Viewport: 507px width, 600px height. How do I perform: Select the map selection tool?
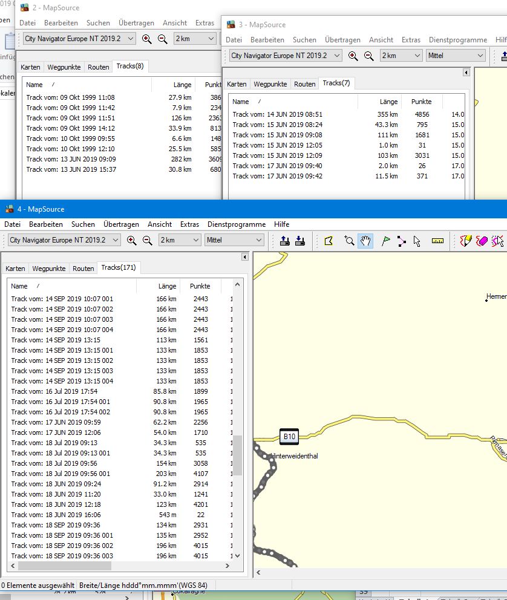(x=329, y=241)
